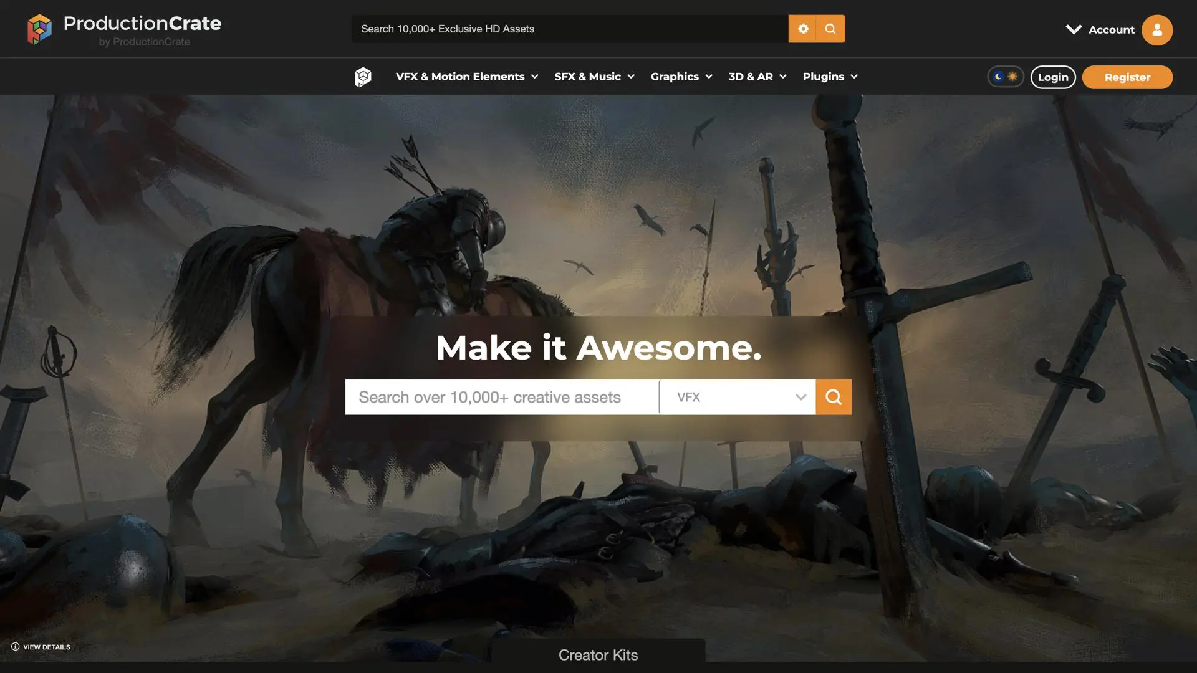Screen dimensions: 1197x673
Task: Expand the Plugins menu
Action: (830, 77)
